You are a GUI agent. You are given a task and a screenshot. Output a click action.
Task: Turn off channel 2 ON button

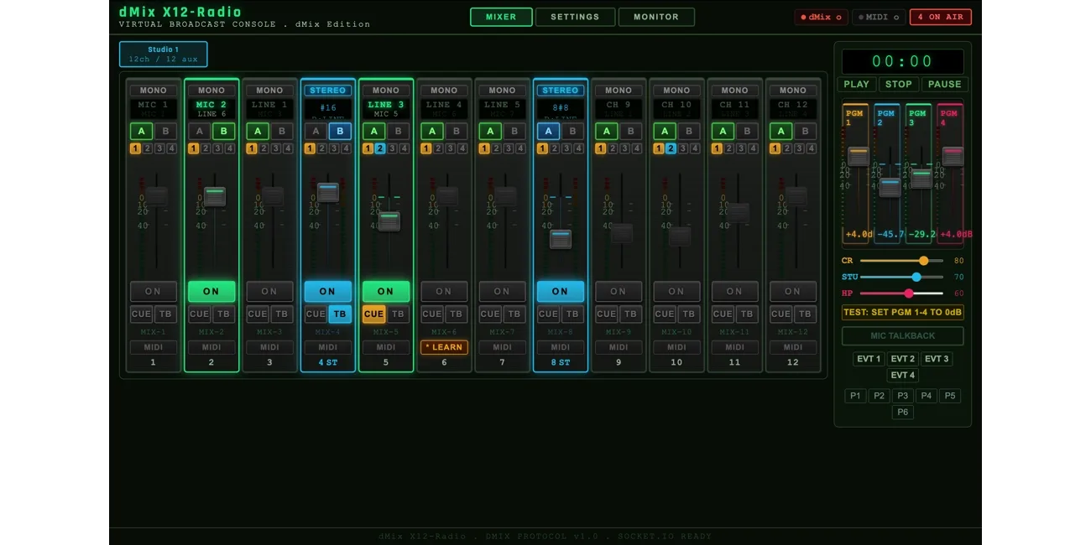point(211,291)
